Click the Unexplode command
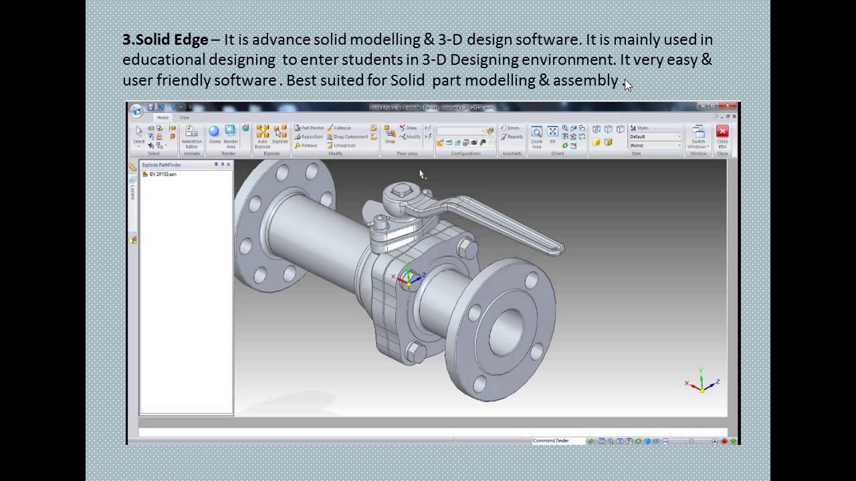Screen dimensions: 856x481 tap(341, 145)
